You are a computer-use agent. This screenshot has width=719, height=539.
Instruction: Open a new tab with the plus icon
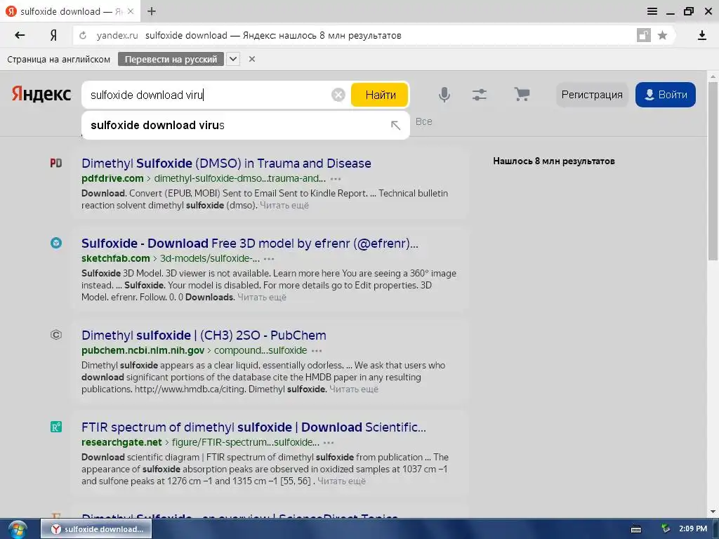click(152, 11)
